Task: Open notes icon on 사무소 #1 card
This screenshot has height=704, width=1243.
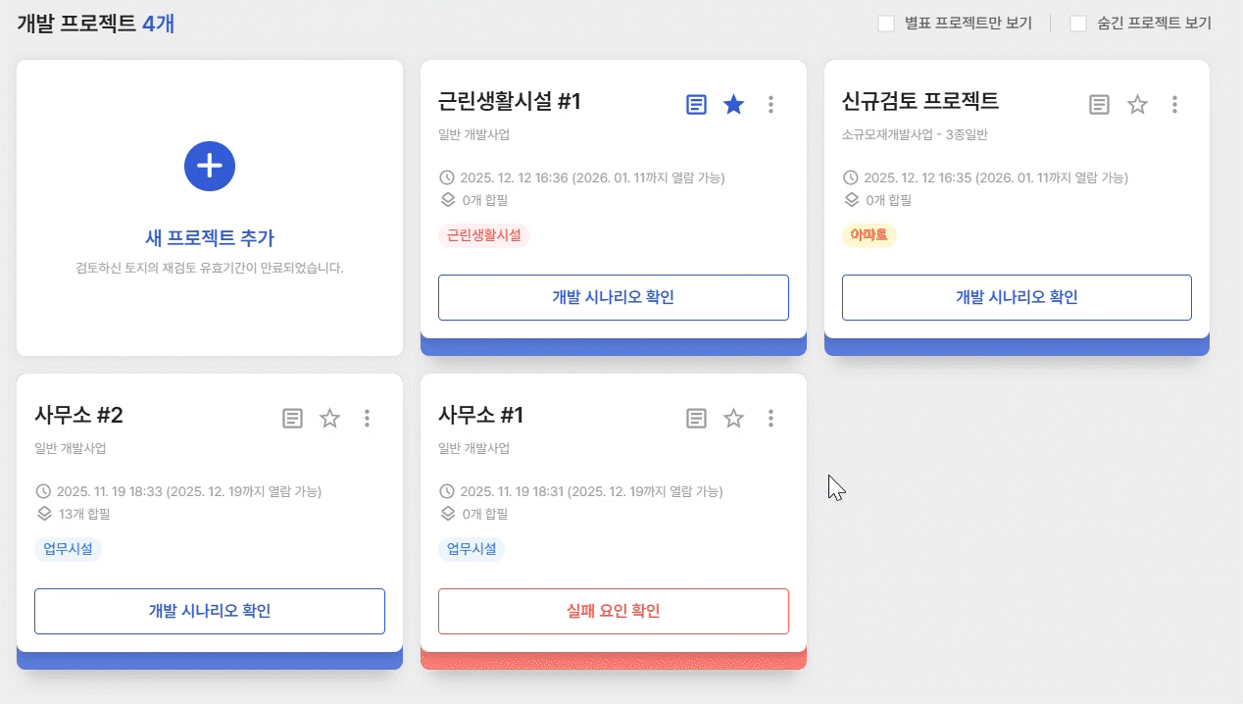Action: [696, 419]
